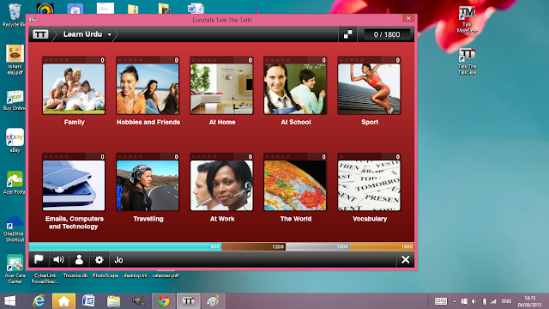
Task: Click the X quit button in bottom bar
Action: [x=406, y=259]
